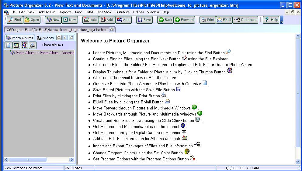Create a new photo album with book-icon New
This screenshot has height=171, width=302.
click(x=53, y=20)
